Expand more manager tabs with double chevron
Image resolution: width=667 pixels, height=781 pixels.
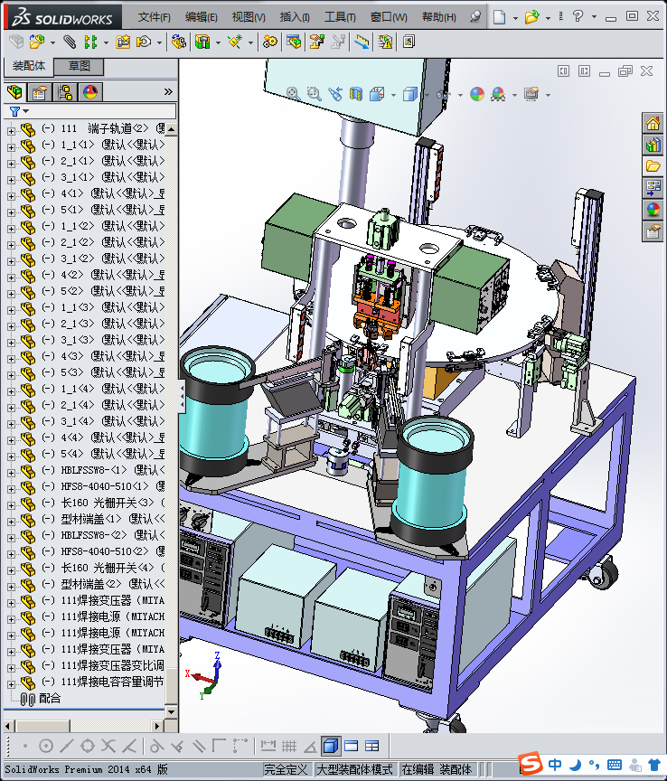(168, 92)
